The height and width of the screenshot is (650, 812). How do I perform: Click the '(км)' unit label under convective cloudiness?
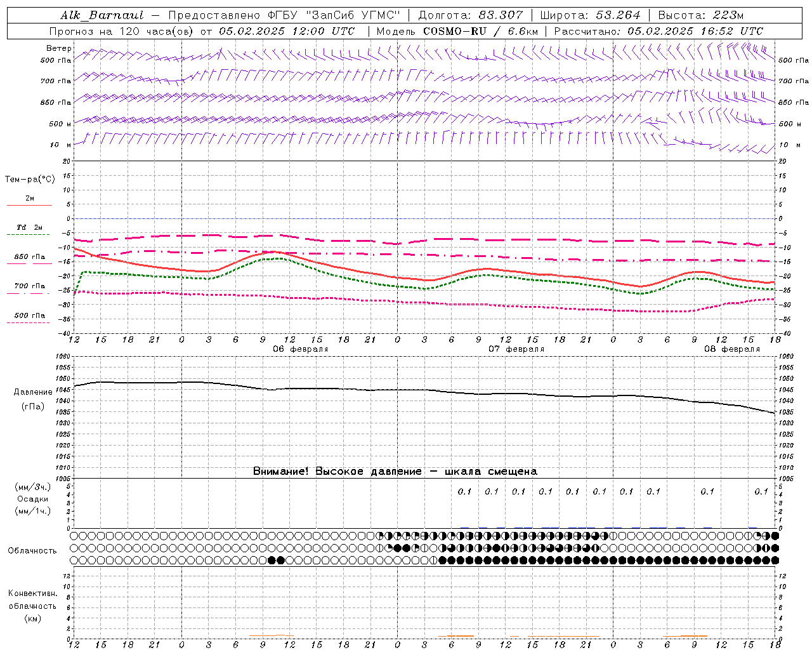point(33,618)
